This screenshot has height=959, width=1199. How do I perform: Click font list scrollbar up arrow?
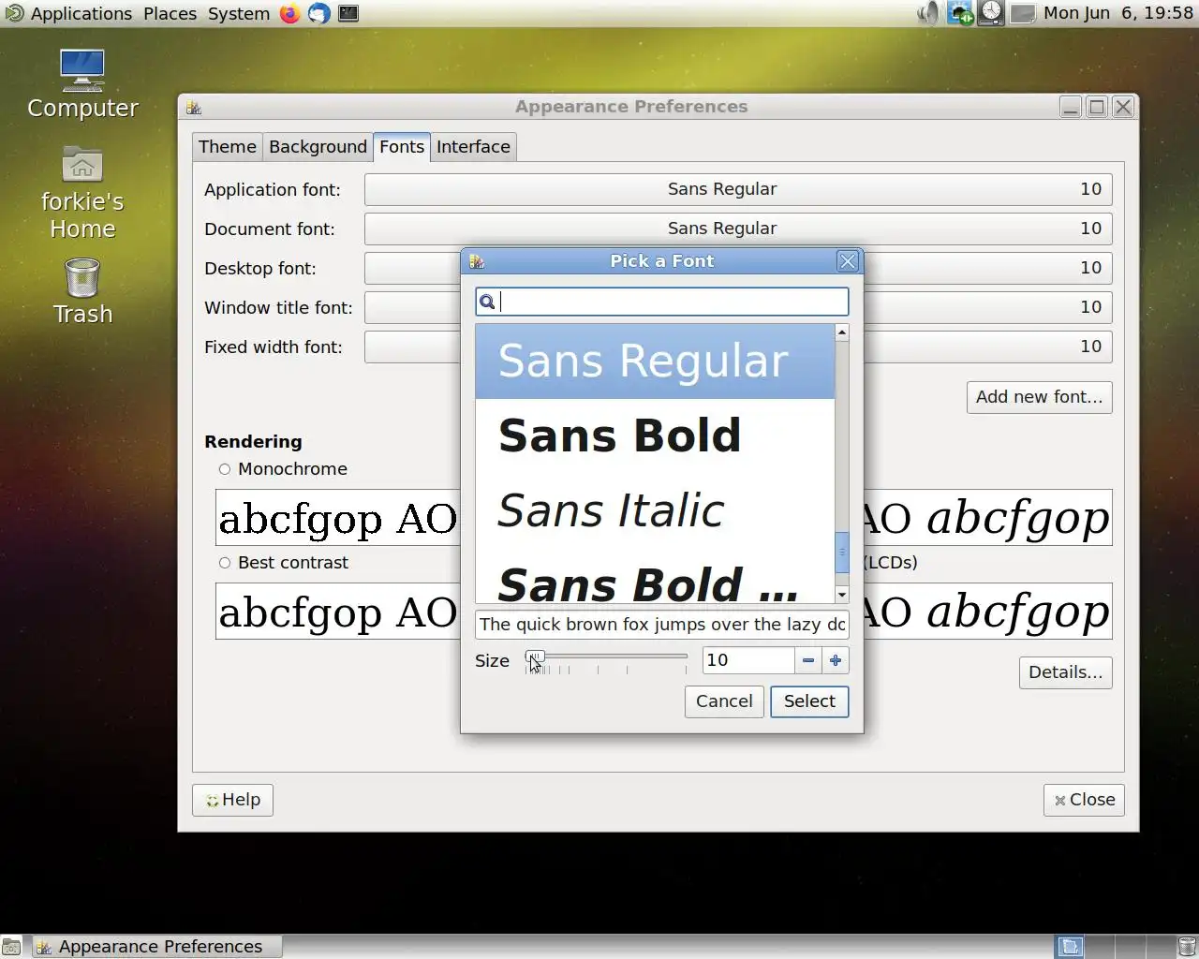[841, 332]
